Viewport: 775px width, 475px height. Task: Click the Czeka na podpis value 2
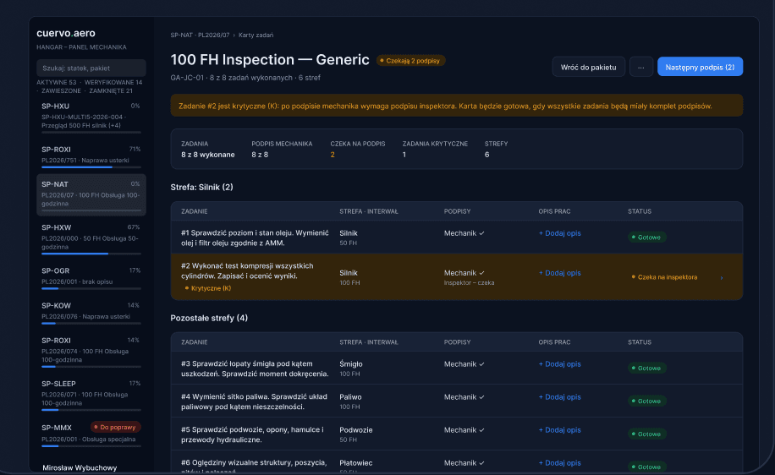click(x=333, y=155)
